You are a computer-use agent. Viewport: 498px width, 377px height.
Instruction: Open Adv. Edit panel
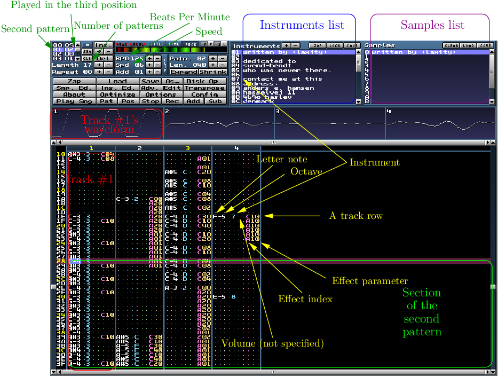tap(161, 88)
